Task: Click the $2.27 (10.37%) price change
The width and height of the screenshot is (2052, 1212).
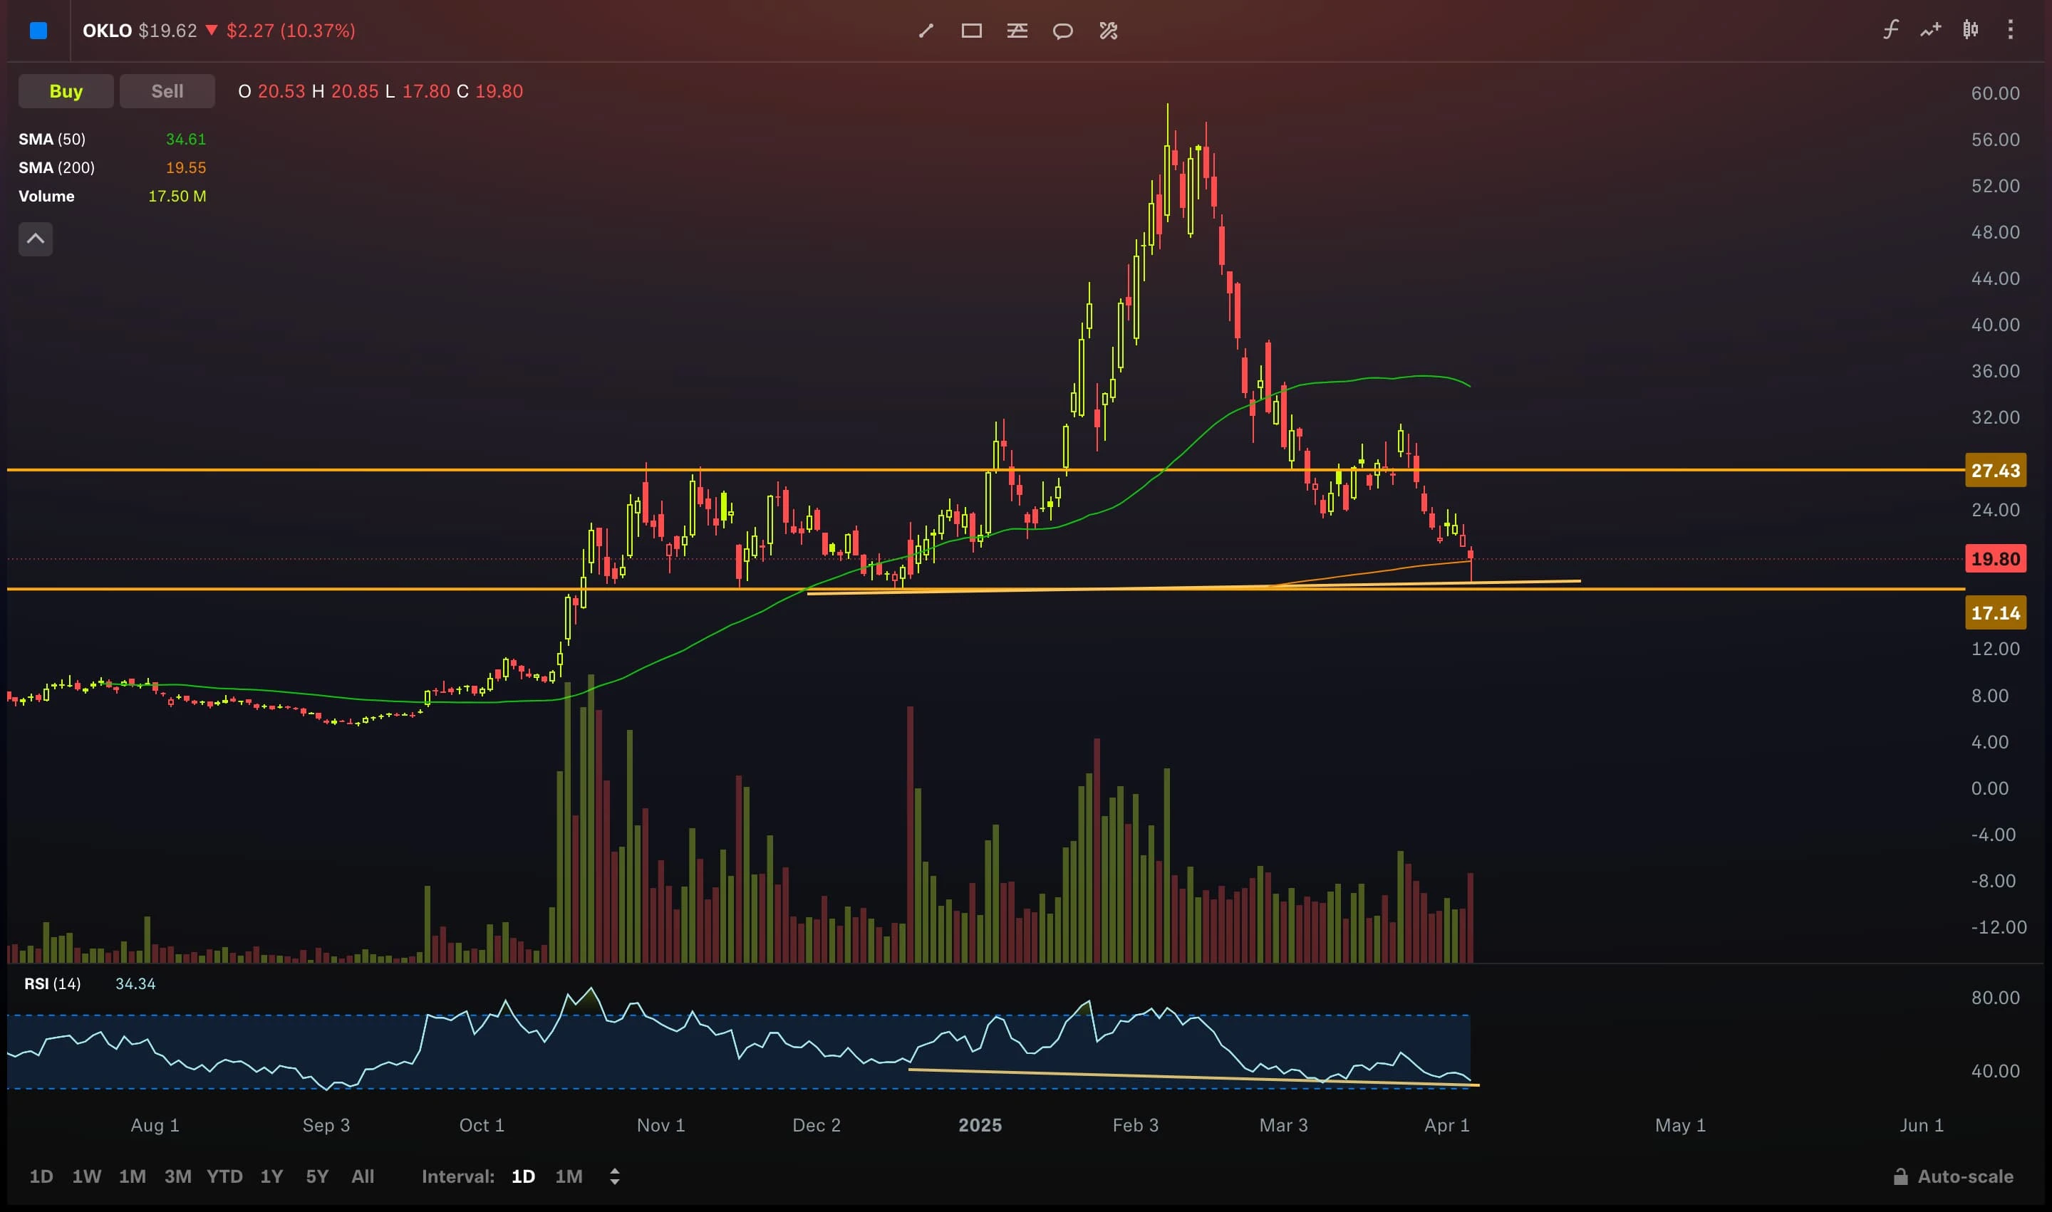Action: (291, 30)
